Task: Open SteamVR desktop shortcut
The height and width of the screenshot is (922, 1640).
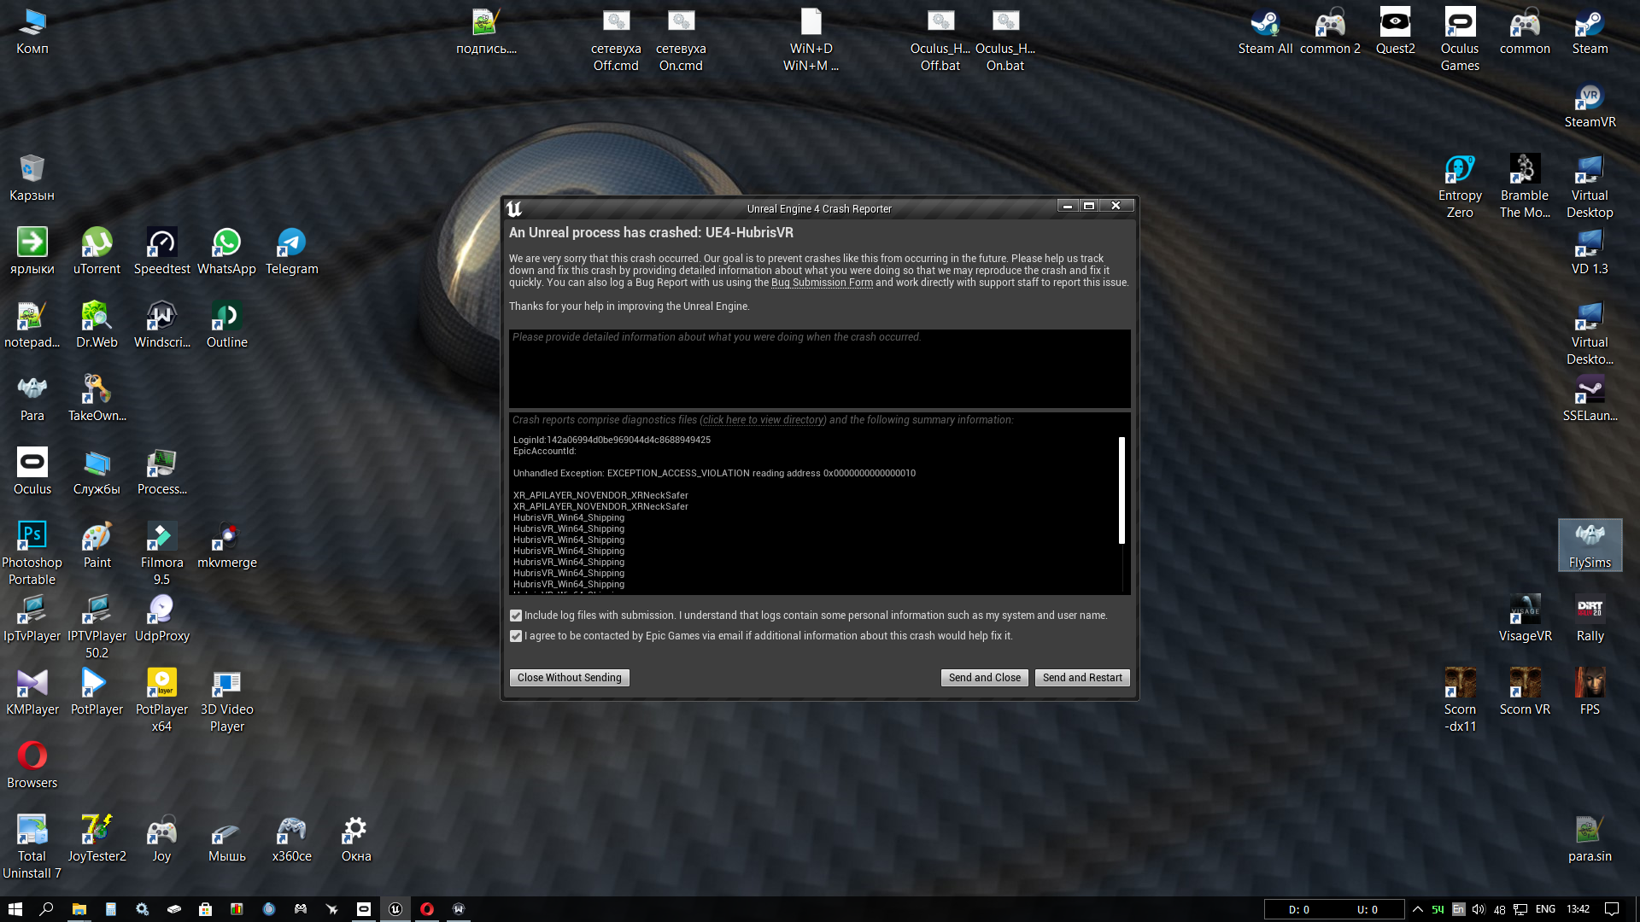Action: (1590, 105)
